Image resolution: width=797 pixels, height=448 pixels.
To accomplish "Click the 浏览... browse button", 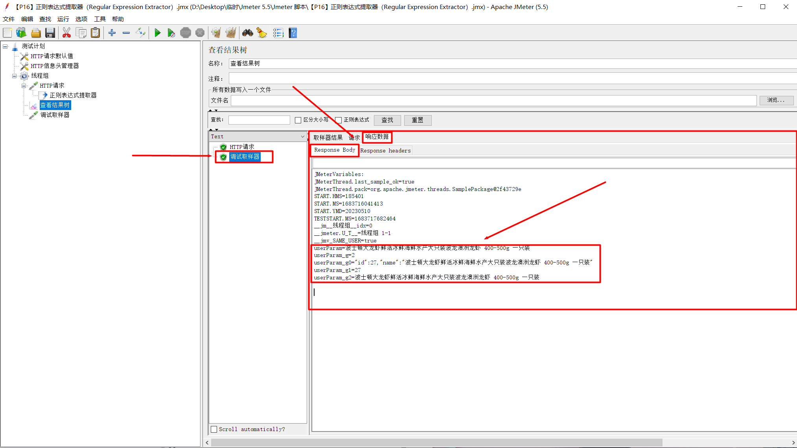I will click(x=776, y=100).
